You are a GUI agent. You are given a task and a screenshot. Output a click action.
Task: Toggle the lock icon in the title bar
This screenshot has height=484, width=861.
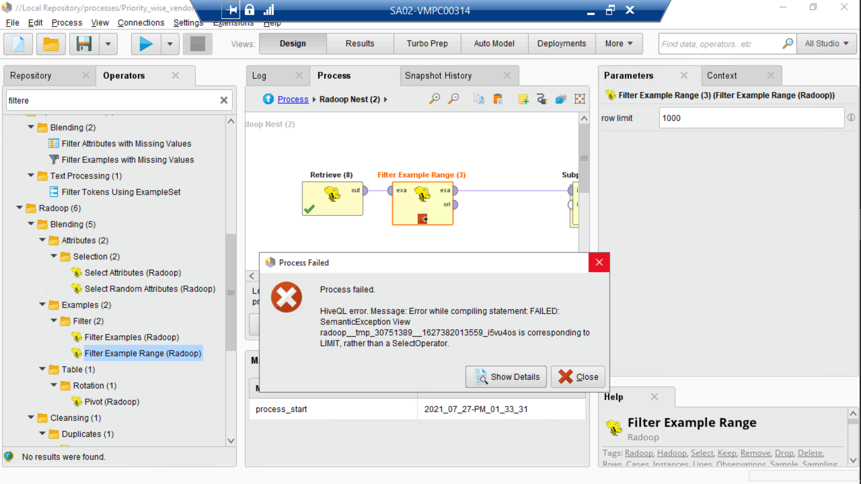coord(249,9)
